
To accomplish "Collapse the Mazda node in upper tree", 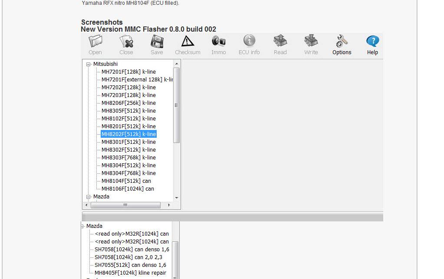I will (89, 197).
